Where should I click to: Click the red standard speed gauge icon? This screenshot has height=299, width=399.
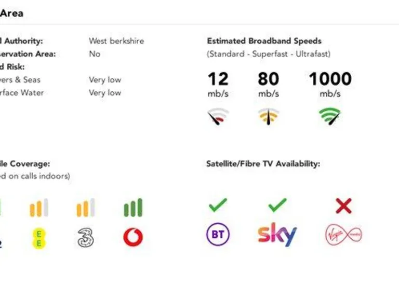pos(218,116)
